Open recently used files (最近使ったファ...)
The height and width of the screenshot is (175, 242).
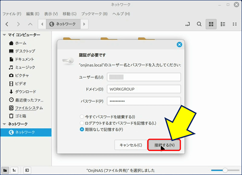(26, 100)
